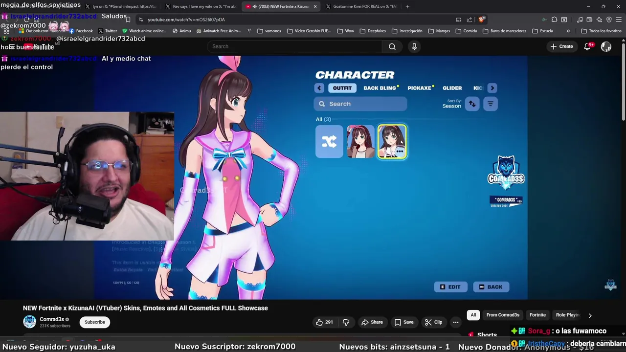Viewport: 626px width, 352px height.
Task: Click the YouTube logo home link
Action: pyautogui.click(x=39, y=47)
